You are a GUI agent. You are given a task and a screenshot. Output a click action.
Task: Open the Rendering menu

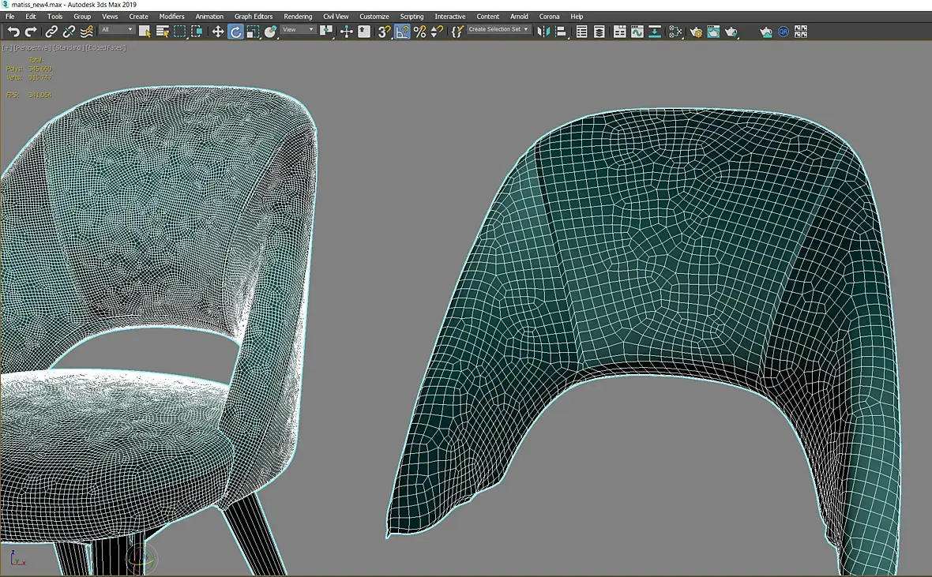[298, 17]
